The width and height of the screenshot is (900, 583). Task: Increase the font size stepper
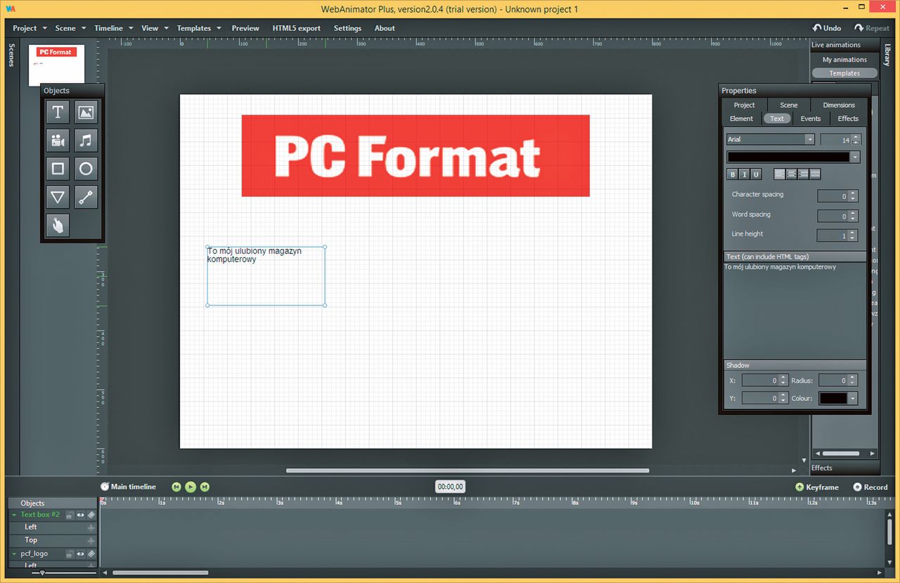click(855, 136)
